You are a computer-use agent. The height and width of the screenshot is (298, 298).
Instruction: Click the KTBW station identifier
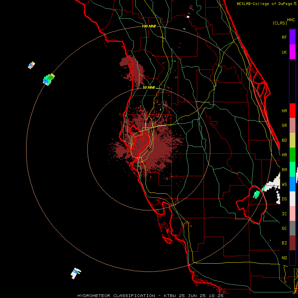pos(170,296)
